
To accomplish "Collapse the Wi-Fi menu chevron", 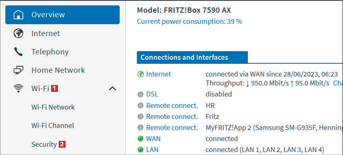I will (112, 88).
